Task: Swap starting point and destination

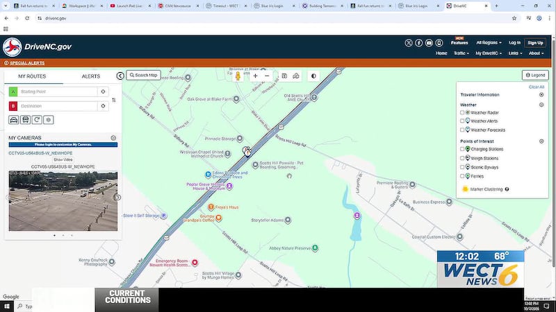Action: [114, 100]
